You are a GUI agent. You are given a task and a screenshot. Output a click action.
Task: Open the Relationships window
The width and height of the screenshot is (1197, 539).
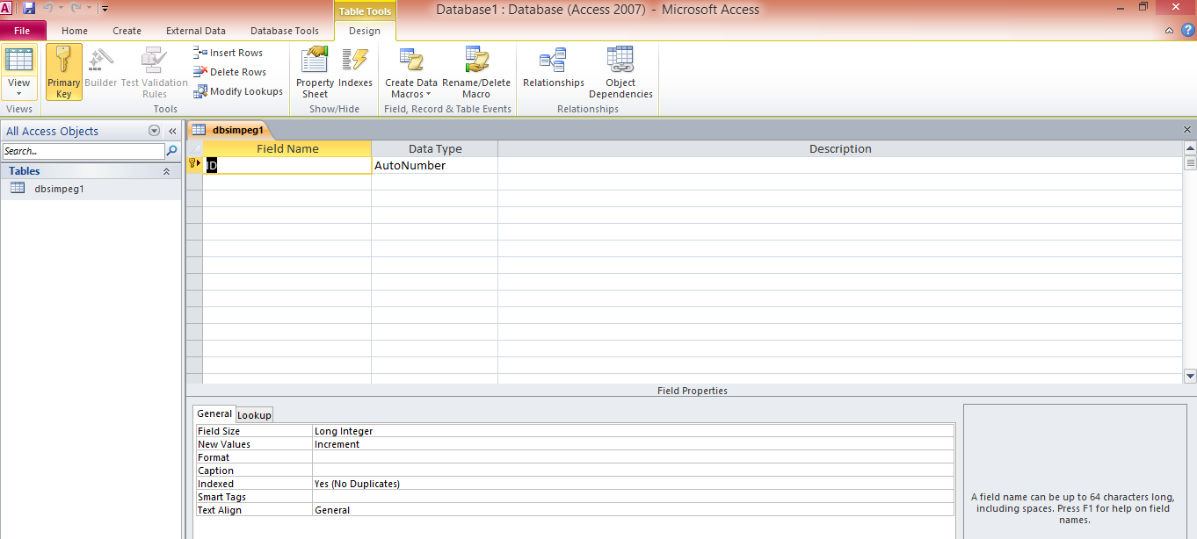click(x=554, y=68)
